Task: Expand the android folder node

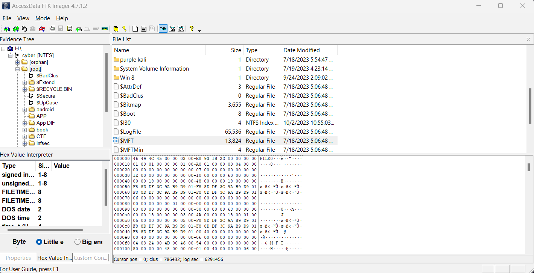Action: pos(25,110)
